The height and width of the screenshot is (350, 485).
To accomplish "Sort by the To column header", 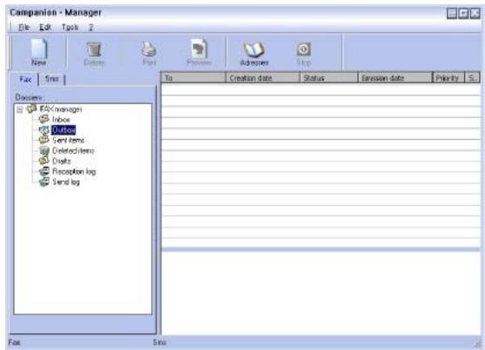I will click(x=193, y=78).
